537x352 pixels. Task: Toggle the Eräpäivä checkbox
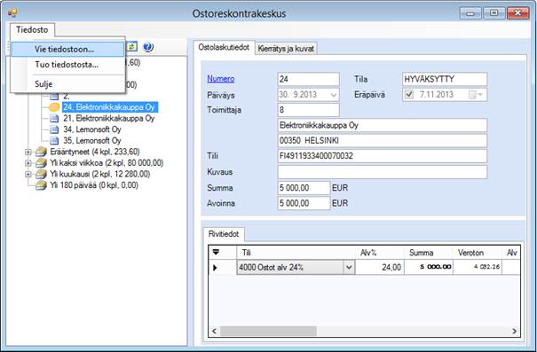pos(409,94)
